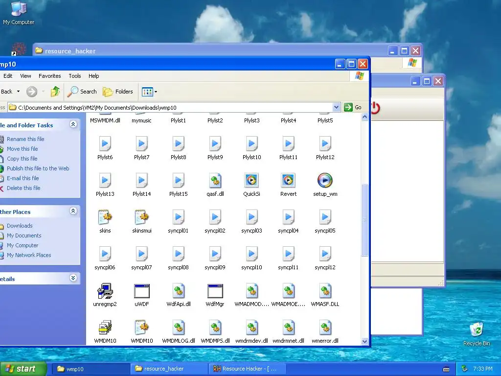
Task: Toggle the Folders pane
Action: [x=117, y=92]
